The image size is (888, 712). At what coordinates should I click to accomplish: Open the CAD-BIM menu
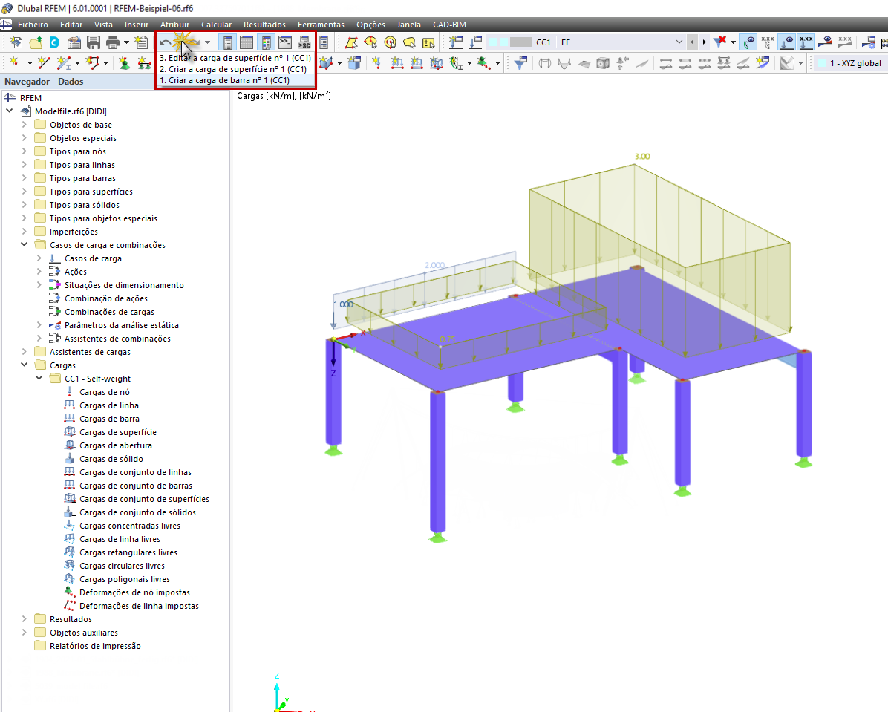click(x=450, y=25)
